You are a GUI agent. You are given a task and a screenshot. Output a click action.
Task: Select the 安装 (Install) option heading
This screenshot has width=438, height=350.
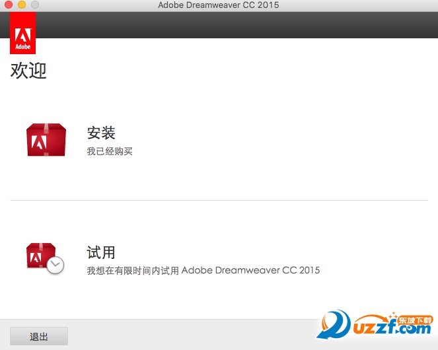[101, 133]
